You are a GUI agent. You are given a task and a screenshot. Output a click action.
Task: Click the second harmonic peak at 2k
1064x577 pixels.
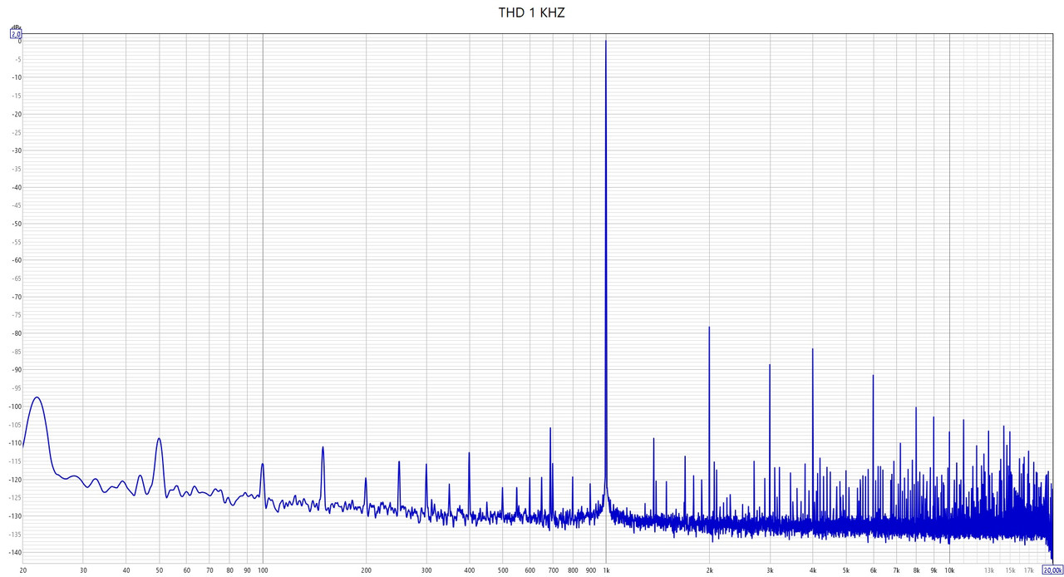[709, 328]
